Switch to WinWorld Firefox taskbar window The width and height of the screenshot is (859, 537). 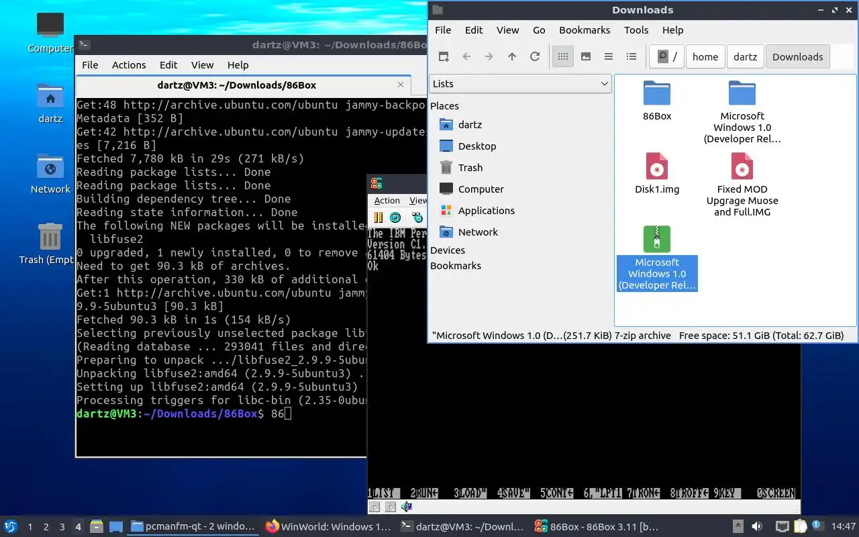tap(328, 526)
